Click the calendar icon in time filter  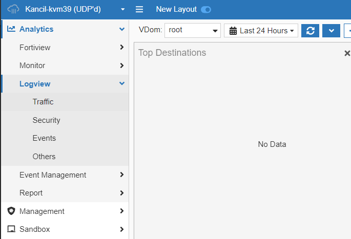click(233, 31)
